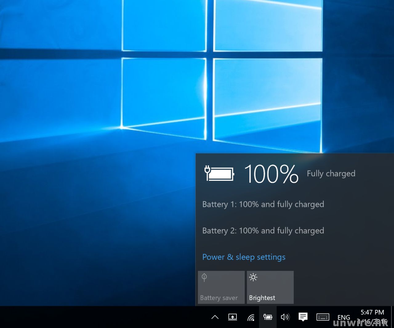Viewport: 394px width, 328px height.
Task: Open the clock showing 5:47 PM
Action: click(372, 317)
